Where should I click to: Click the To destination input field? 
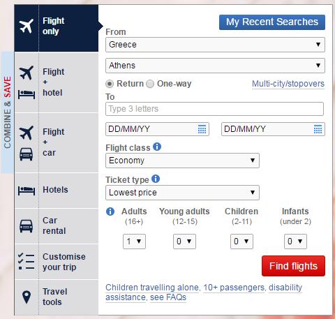coord(214,109)
